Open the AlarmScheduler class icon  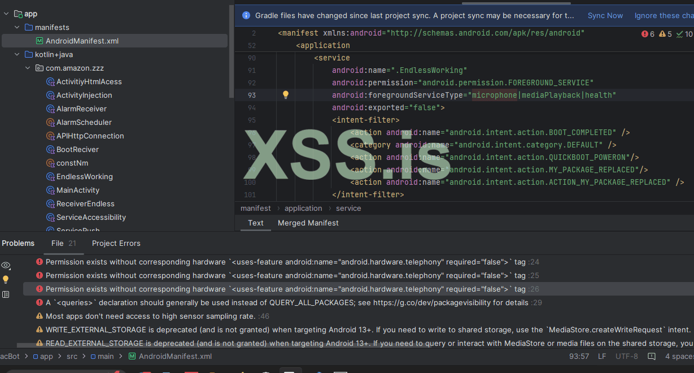(50, 122)
